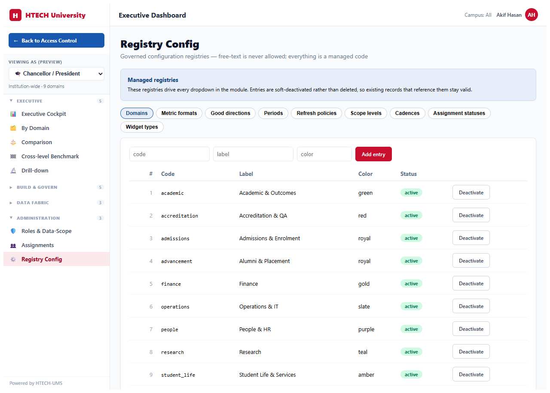Open Cross-level Benchmark page

click(56, 157)
